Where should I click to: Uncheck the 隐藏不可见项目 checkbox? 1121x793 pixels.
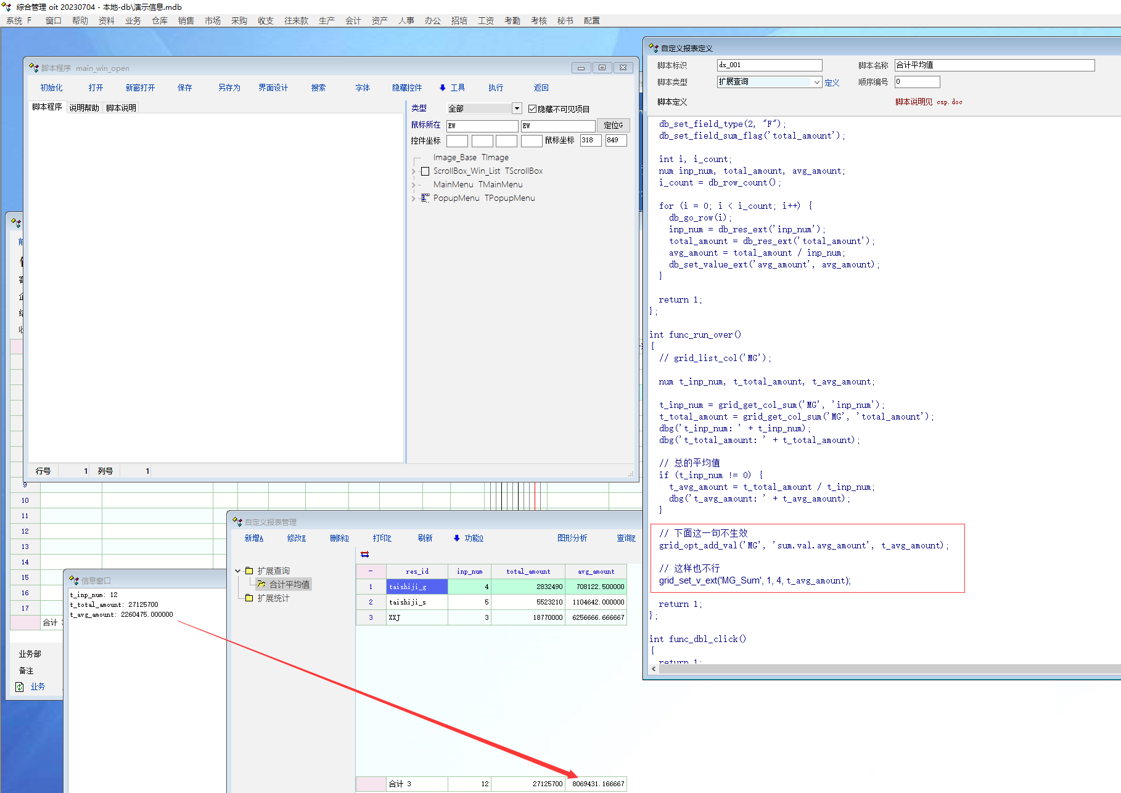[532, 109]
